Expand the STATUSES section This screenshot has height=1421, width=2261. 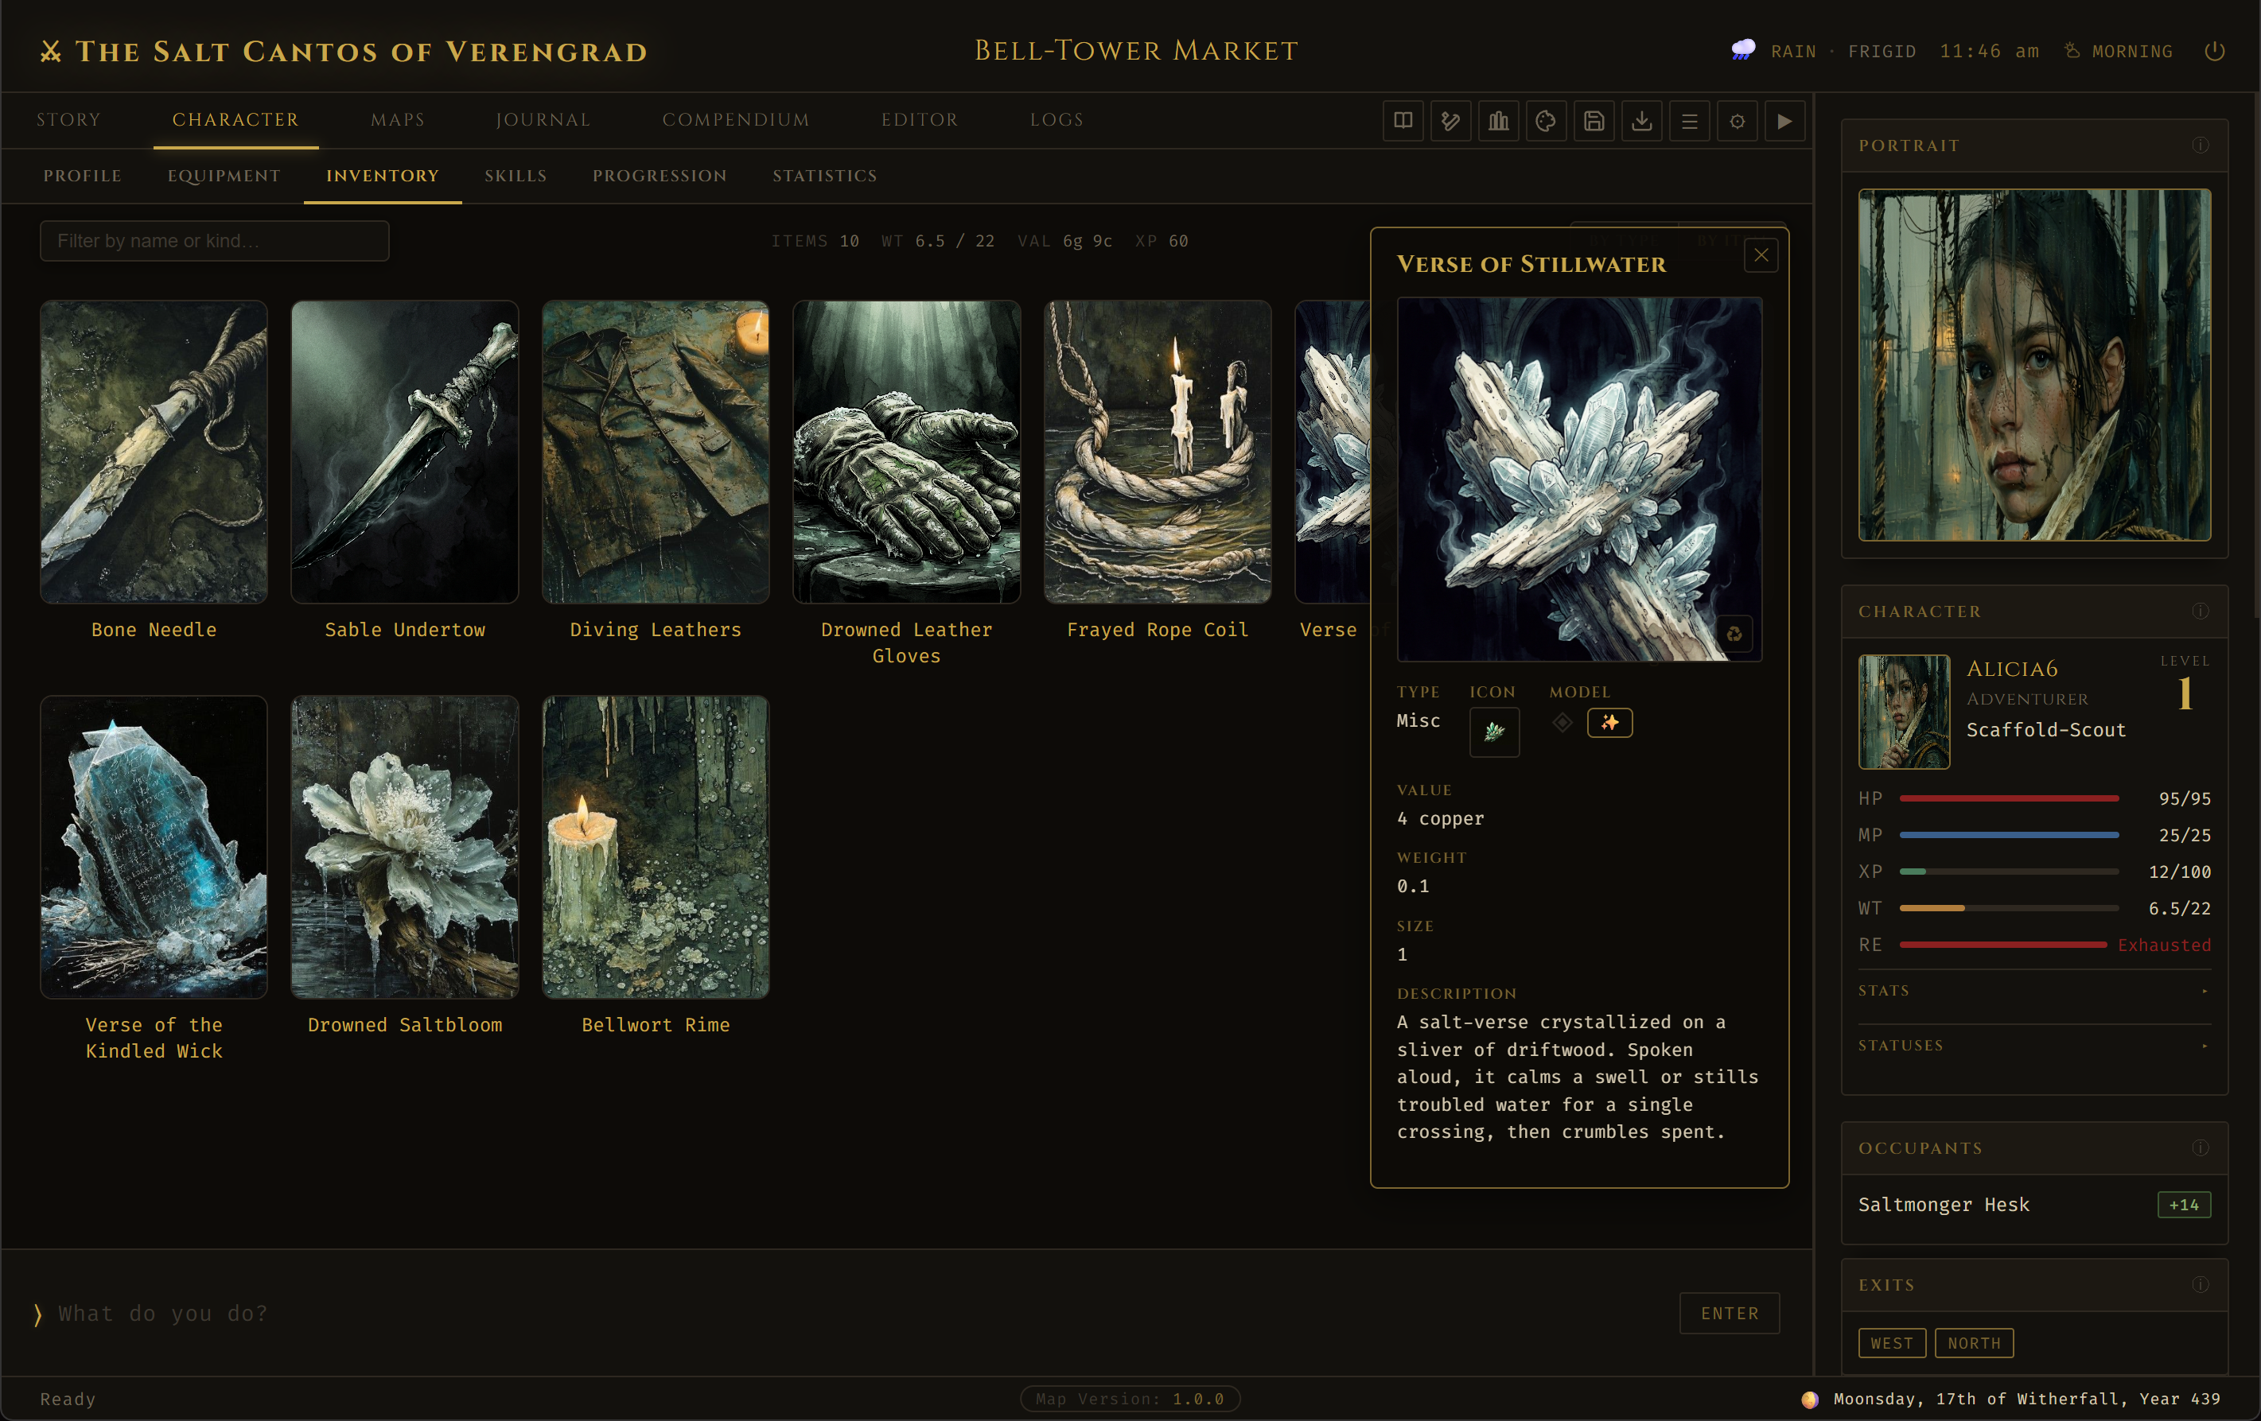2033,1046
